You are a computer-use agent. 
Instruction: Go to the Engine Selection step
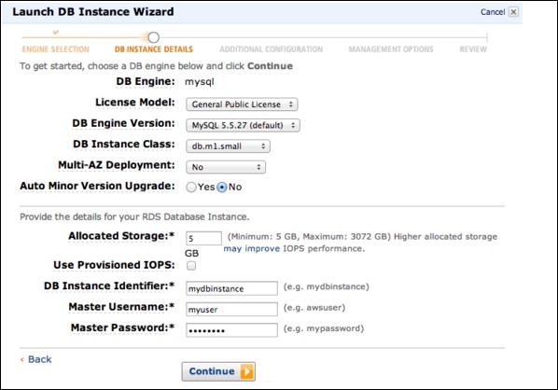(55, 49)
